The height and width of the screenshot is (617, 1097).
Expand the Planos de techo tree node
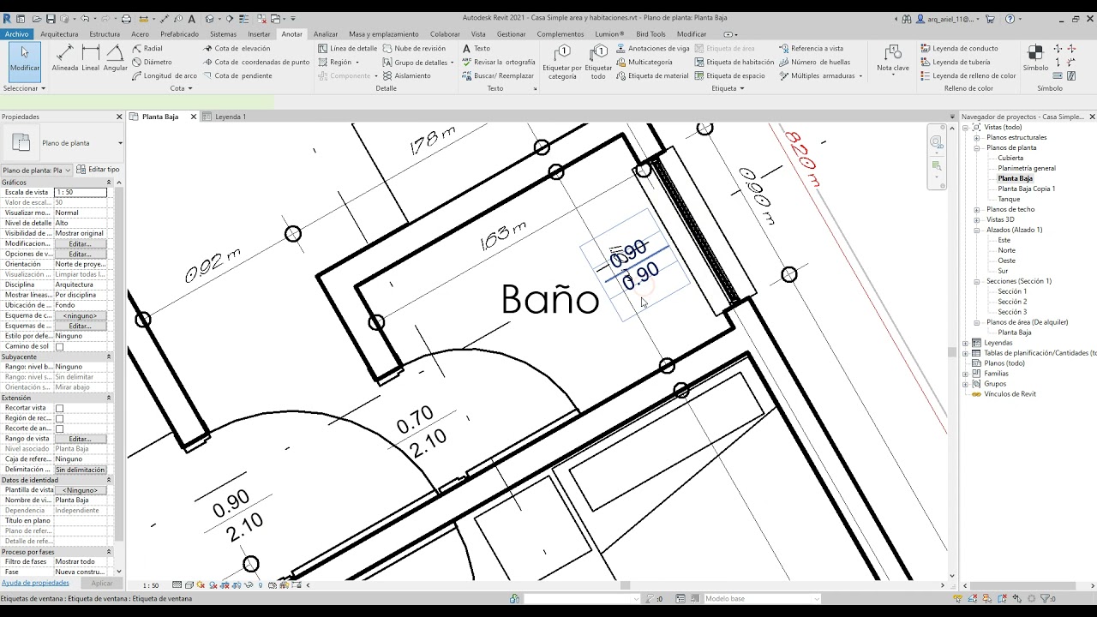(976, 209)
